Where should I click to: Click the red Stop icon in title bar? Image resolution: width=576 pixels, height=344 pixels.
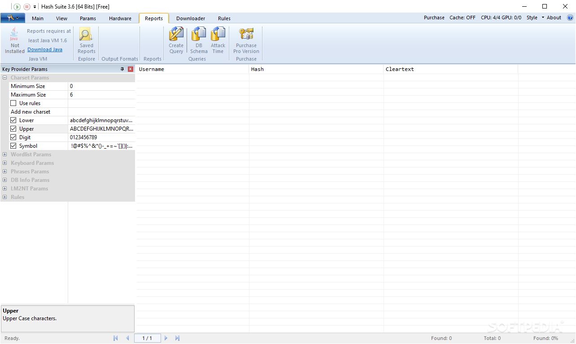coord(27,7)
